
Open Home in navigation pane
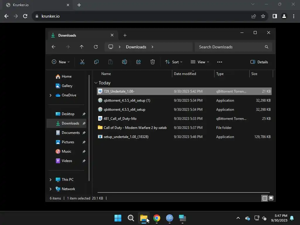[x=67, y=76]
